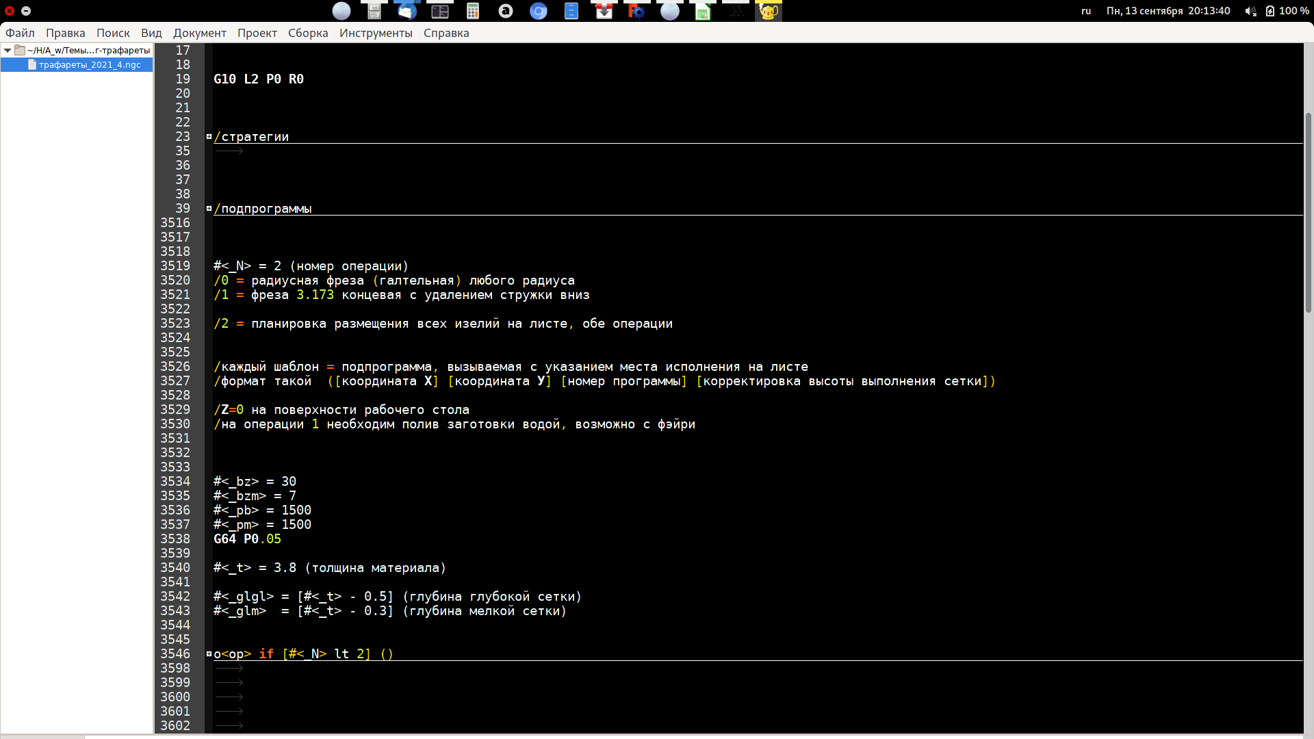This screenshot has width=1314, height=739.
Task: Click the date and time clock
Action: [x=1168, y=11]
